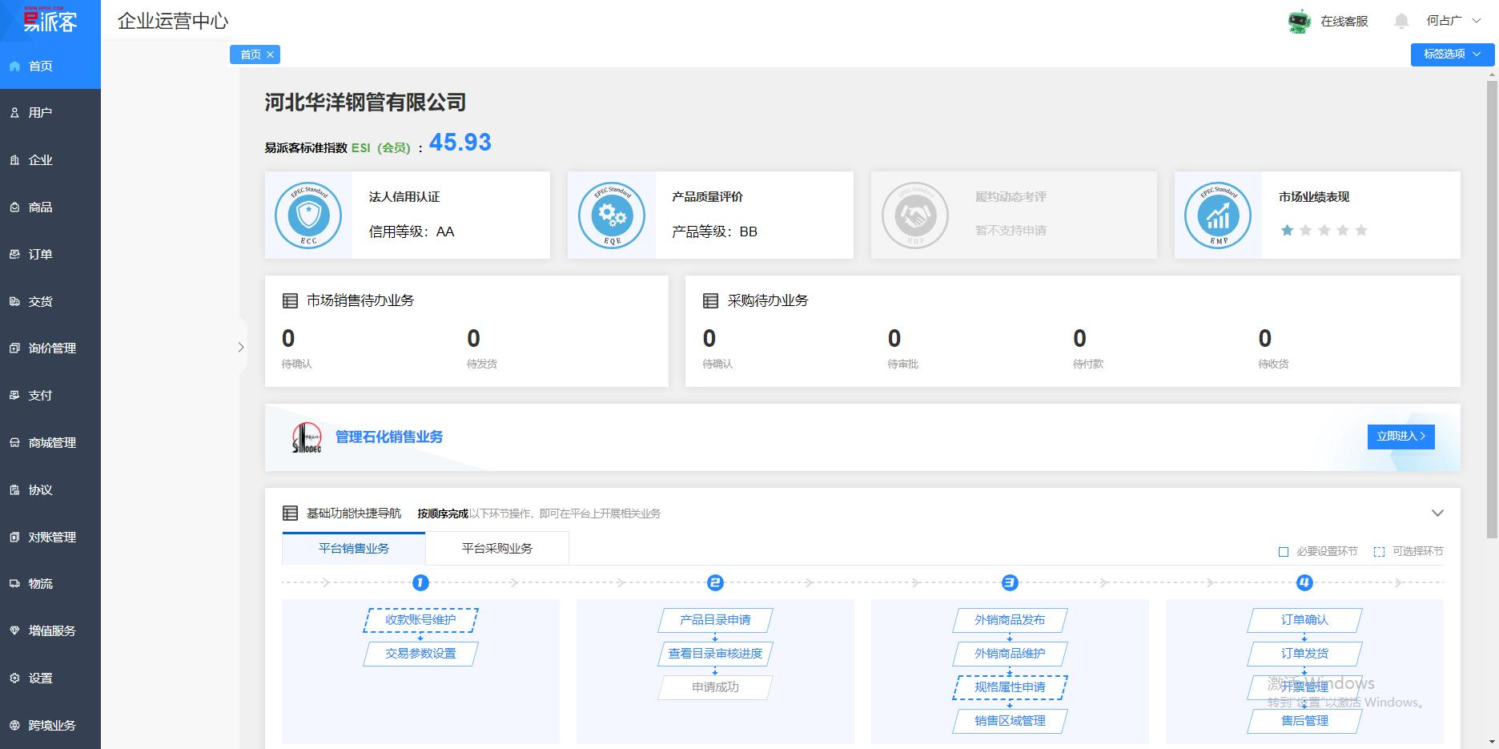Click the 设置 gear icon
Image resolution: width=1499 pixels, height=749 pixels.
[14, 679]
